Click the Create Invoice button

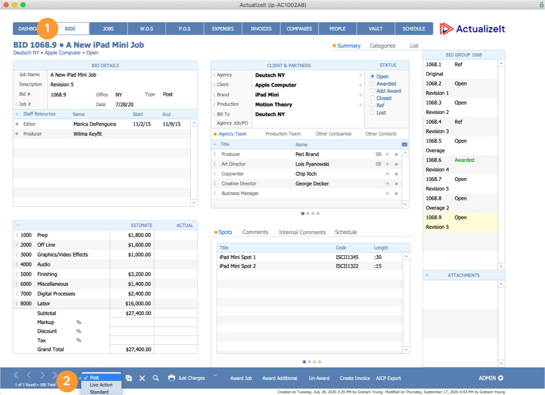point(355,378)
